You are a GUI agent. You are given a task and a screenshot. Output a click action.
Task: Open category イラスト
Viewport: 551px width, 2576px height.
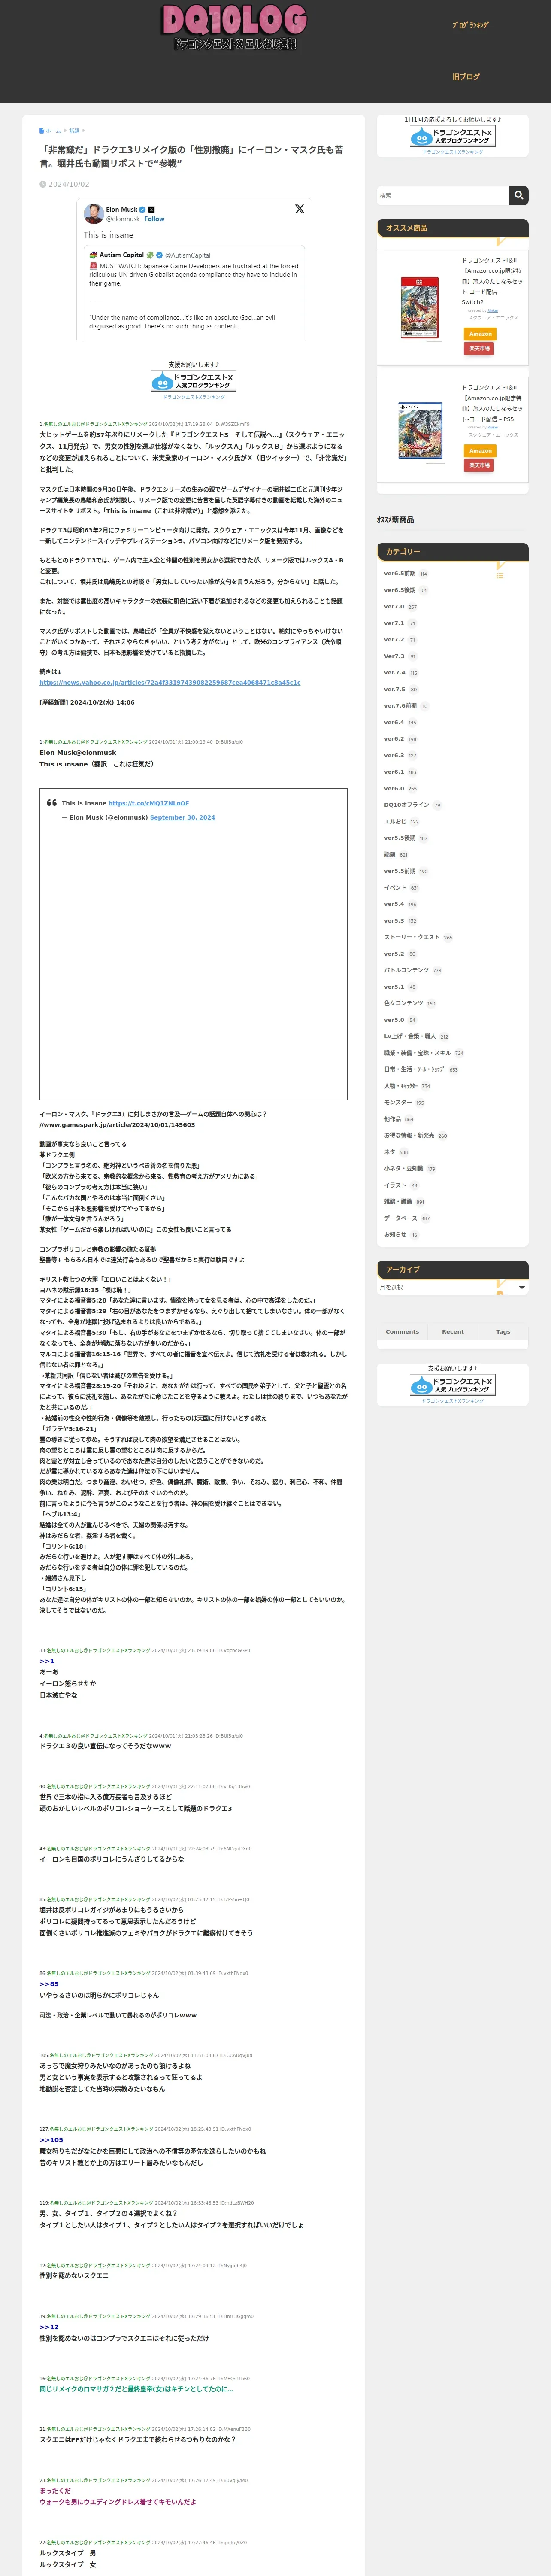coord(395,1185)
